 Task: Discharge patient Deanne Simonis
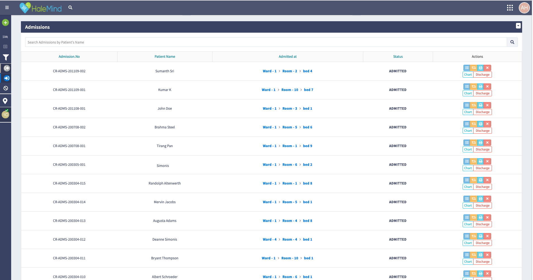pyautogui.click(x=483, y=243)
